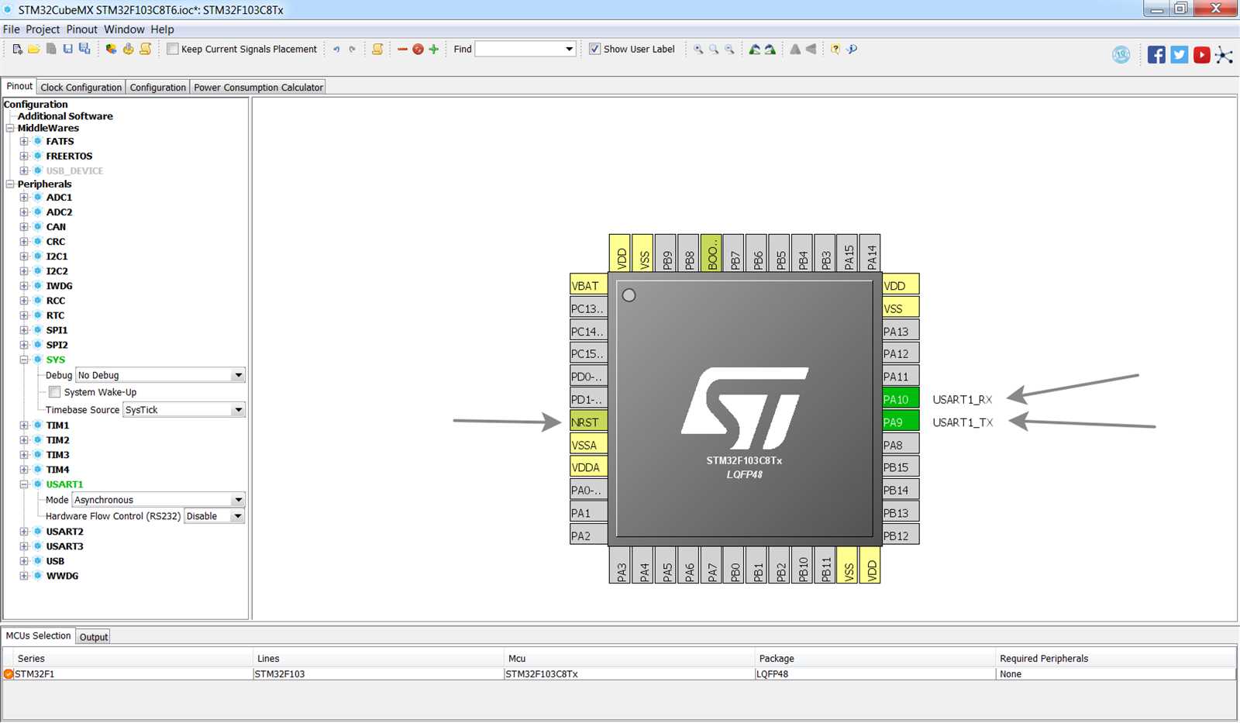
Task: Switch to the Output tab at bottom
Action: point(94,636)
